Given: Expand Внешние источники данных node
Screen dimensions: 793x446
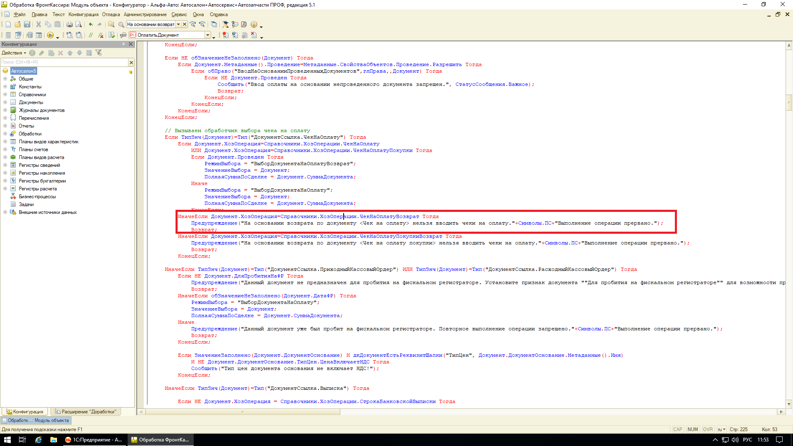Looking at the screenshot, I should (5, 212).
